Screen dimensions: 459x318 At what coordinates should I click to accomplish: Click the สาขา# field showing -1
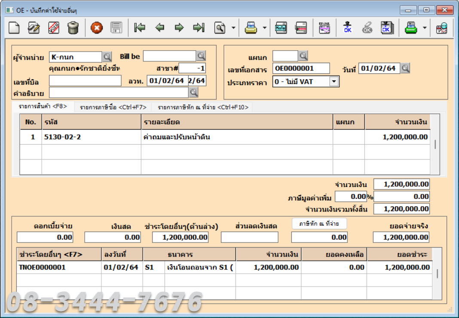point(192,68)
